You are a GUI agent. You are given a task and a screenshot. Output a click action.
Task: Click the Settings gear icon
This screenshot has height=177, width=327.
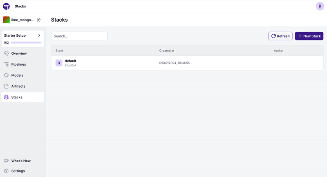pos(7,171)
